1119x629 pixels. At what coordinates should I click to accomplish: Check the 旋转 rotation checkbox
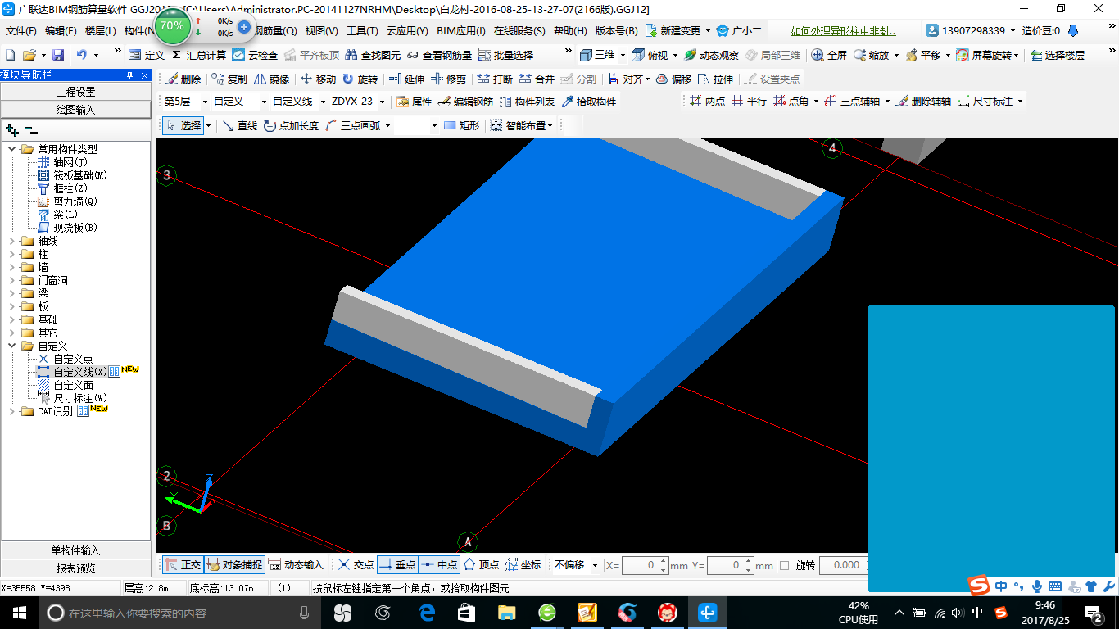(784, 565)
